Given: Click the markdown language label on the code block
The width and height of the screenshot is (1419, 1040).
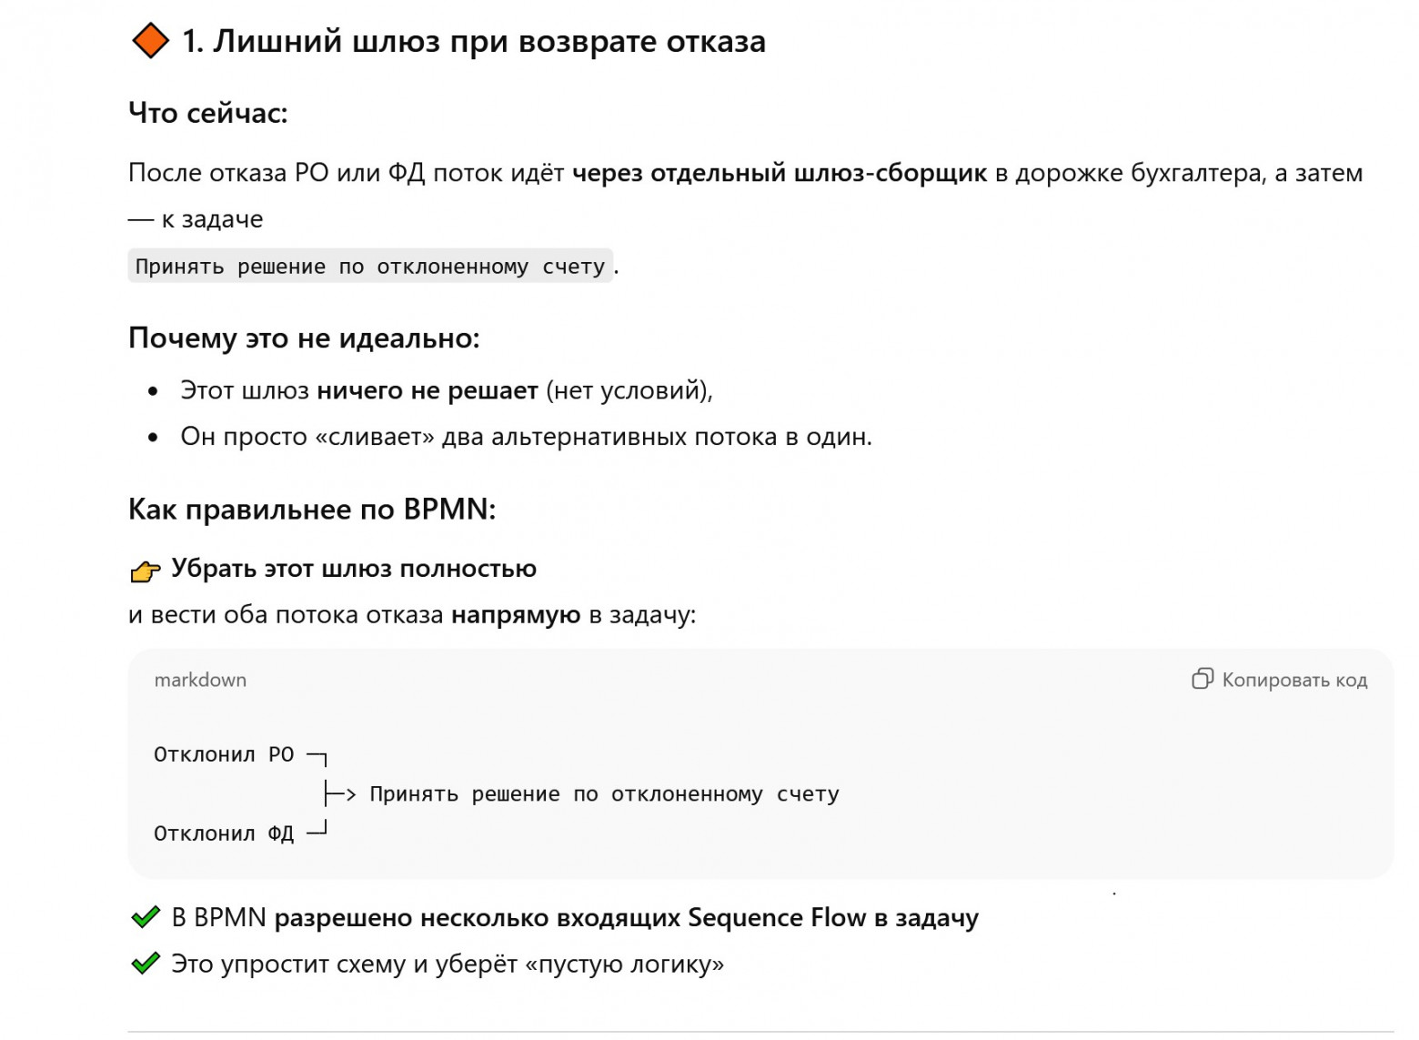Looking at the screenshot, I should tap(200, 680).
